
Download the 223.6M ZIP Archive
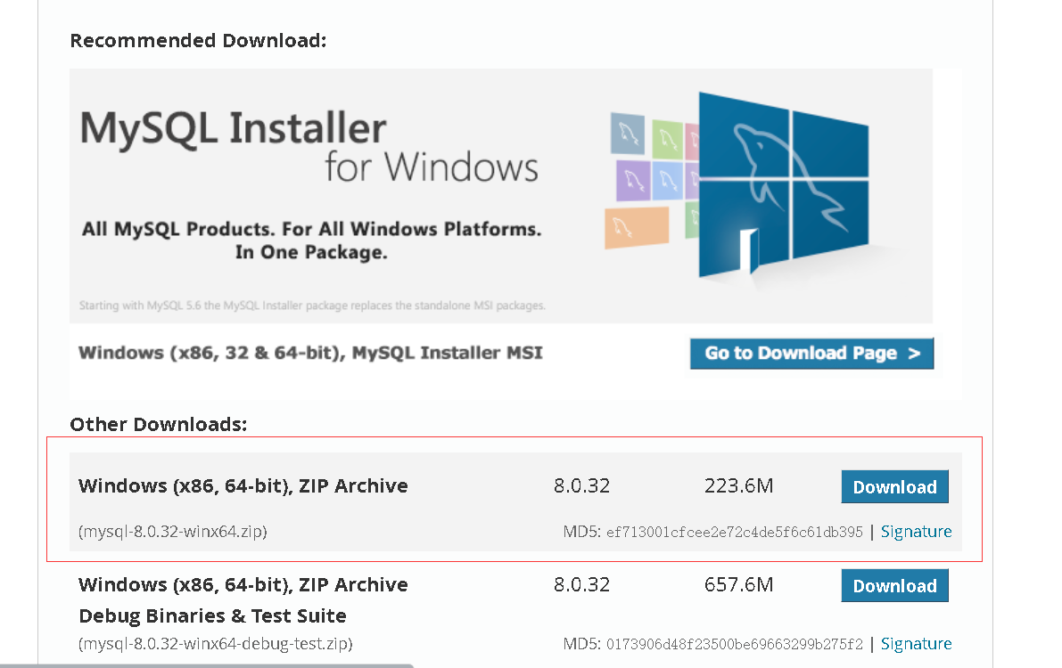click(x=894, y=486)
